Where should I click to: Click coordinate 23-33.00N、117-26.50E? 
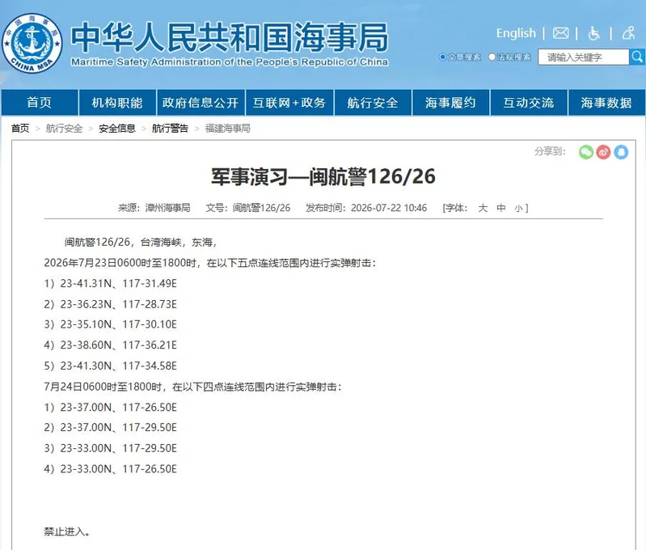119,469
